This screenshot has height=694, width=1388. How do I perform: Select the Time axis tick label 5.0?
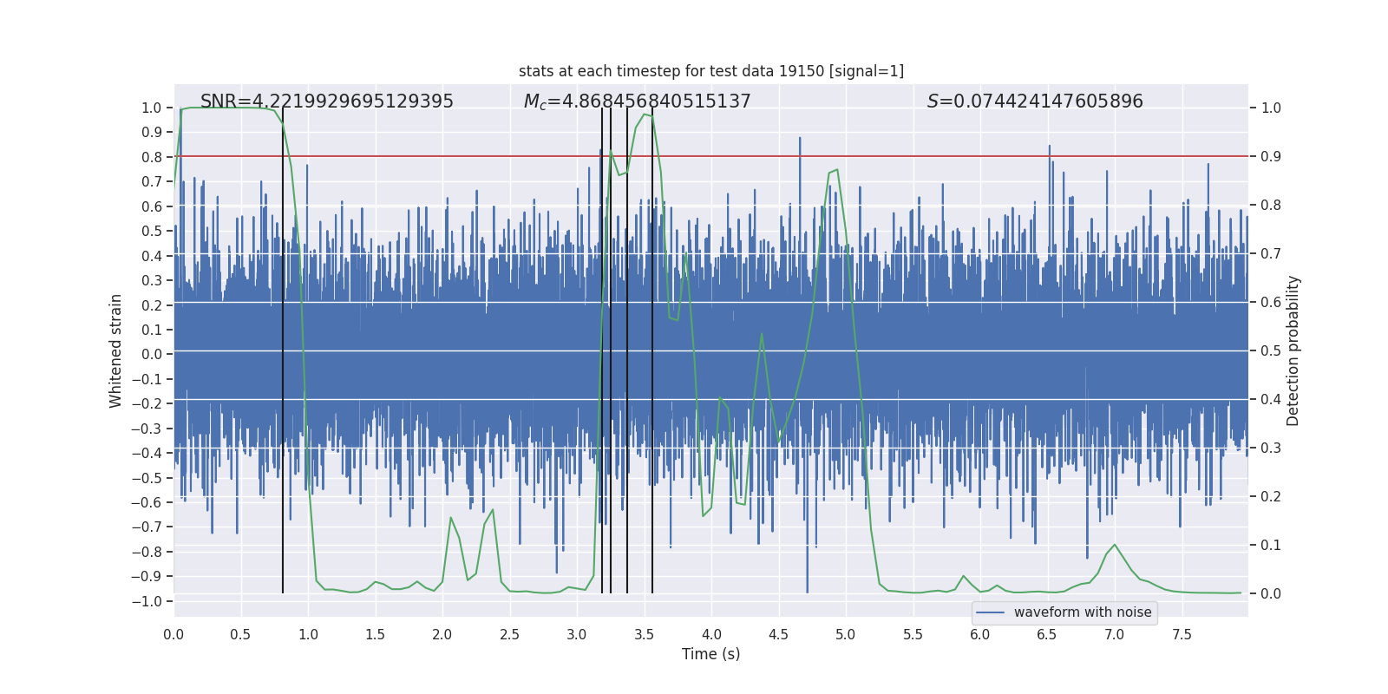point(846,635)
